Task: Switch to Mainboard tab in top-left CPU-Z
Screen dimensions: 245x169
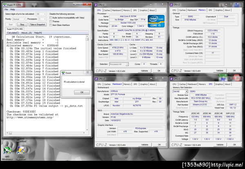Action: point(116,10)
